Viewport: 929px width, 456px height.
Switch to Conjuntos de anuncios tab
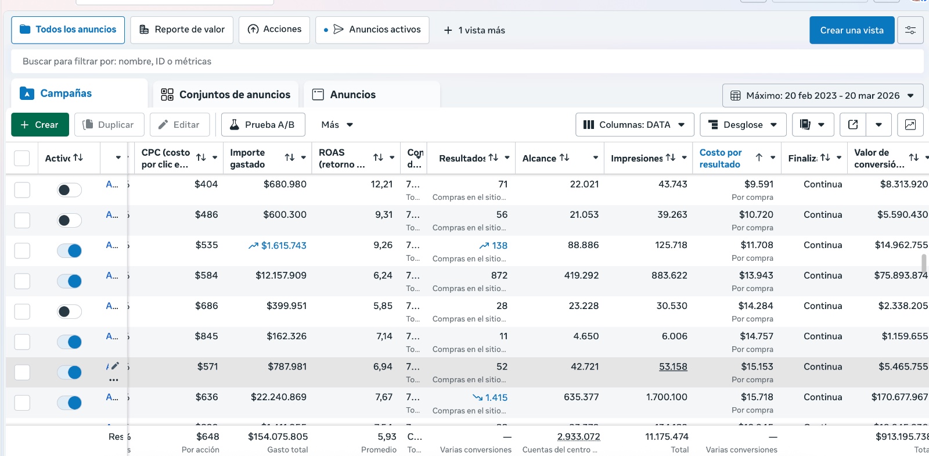click(226, 95)
